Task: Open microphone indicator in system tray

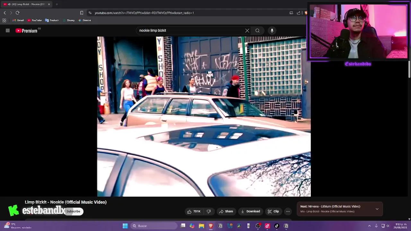Action: (376, 226)
